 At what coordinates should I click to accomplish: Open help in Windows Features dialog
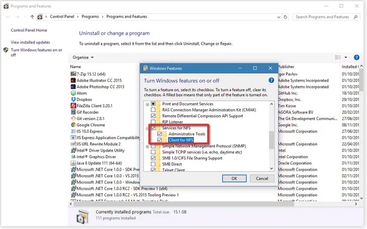point(271,81)
